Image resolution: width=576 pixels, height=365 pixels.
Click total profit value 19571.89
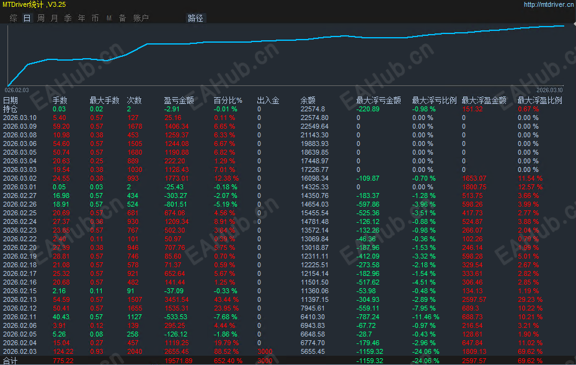coord(179,361)
